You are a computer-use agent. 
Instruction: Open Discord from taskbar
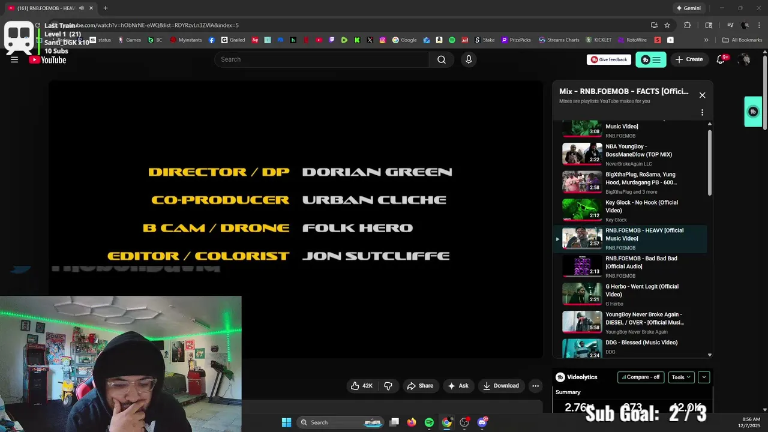482,422
